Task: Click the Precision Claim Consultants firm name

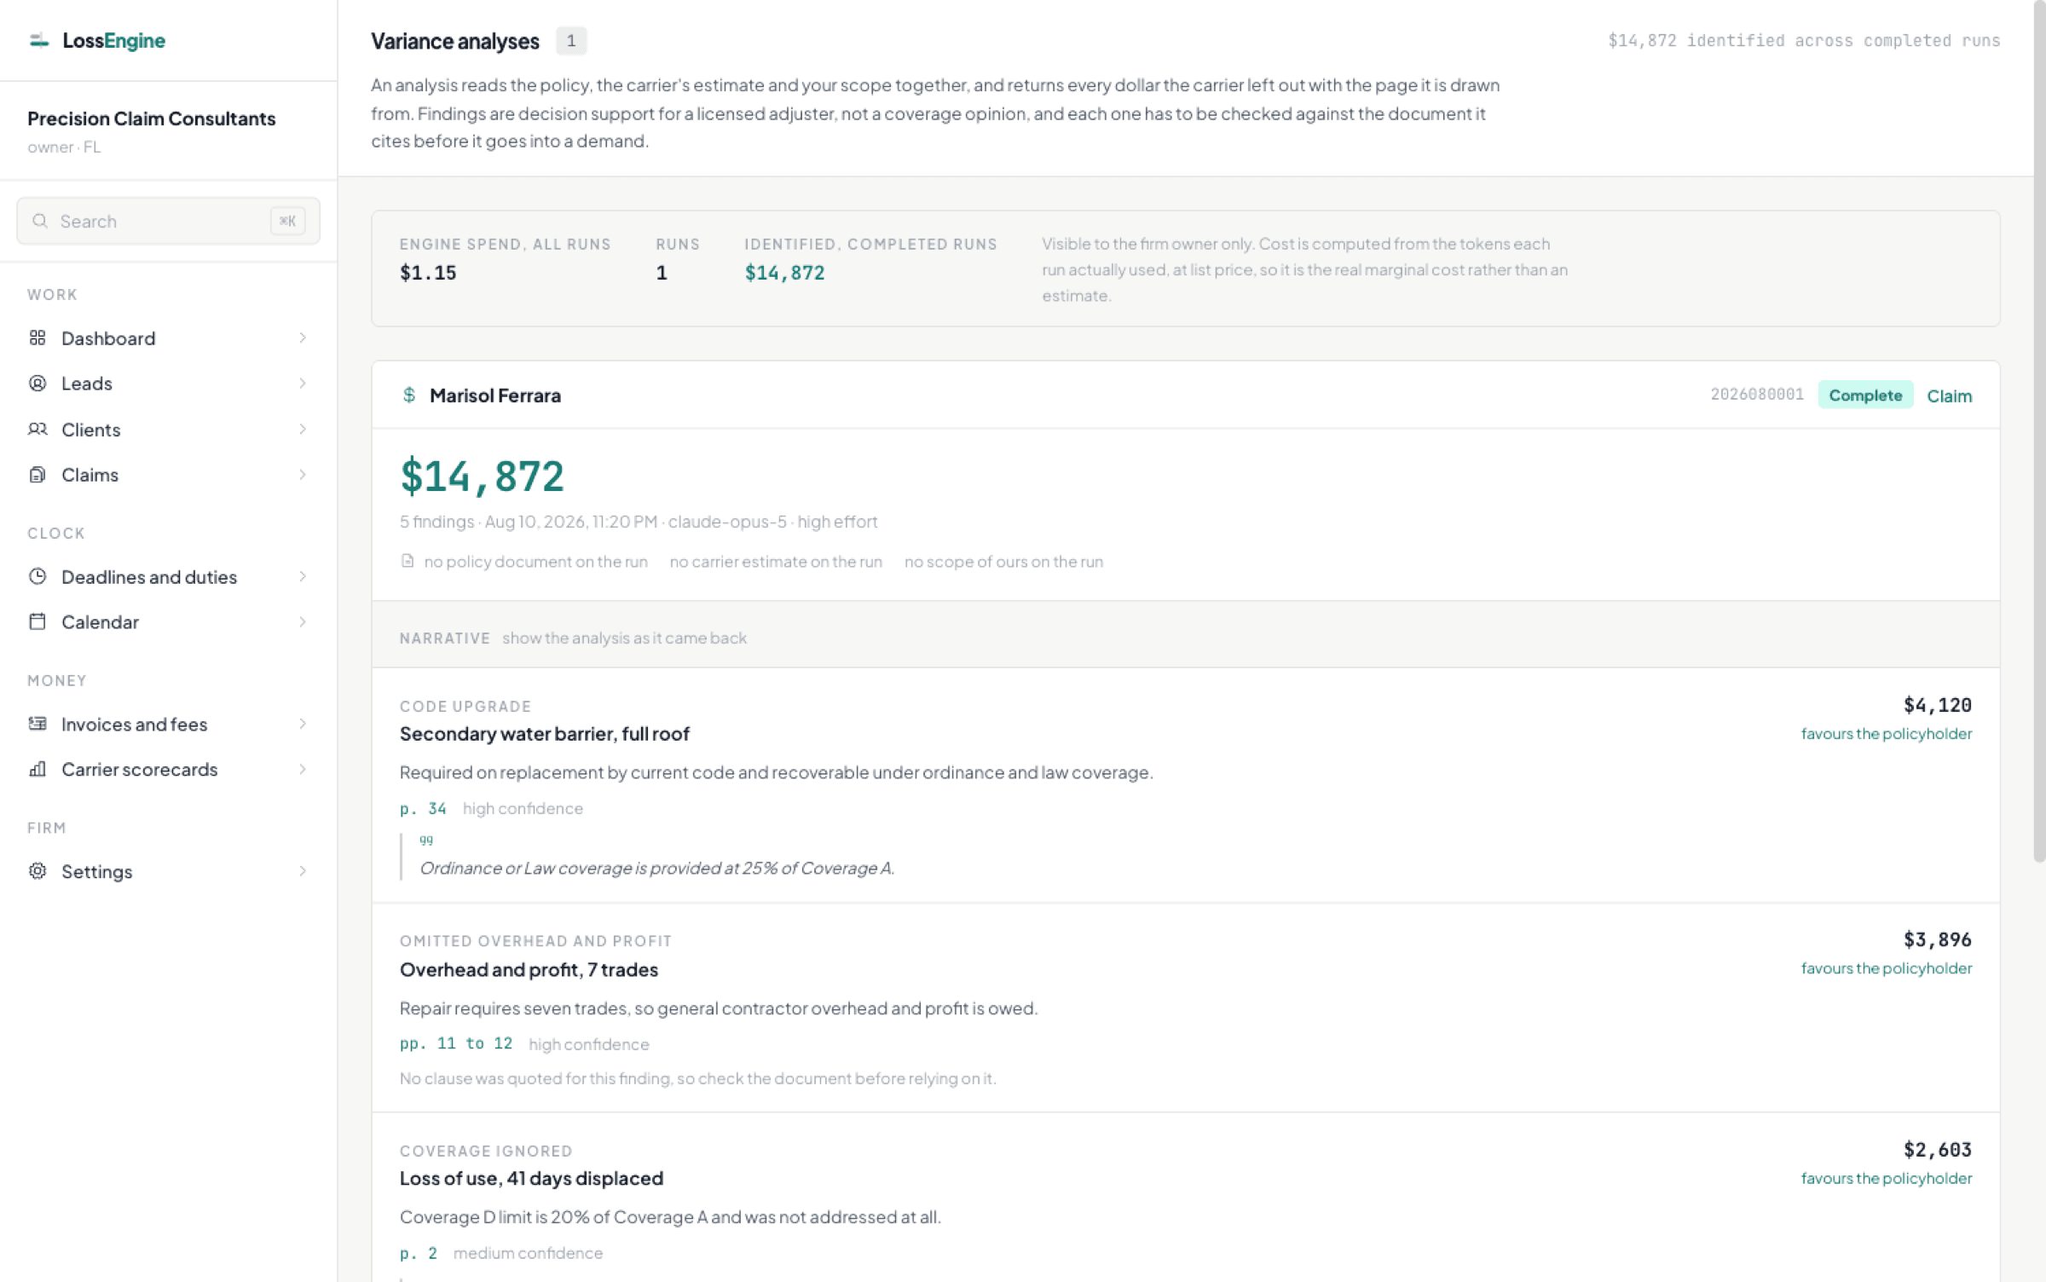Action: coord(152,118)
